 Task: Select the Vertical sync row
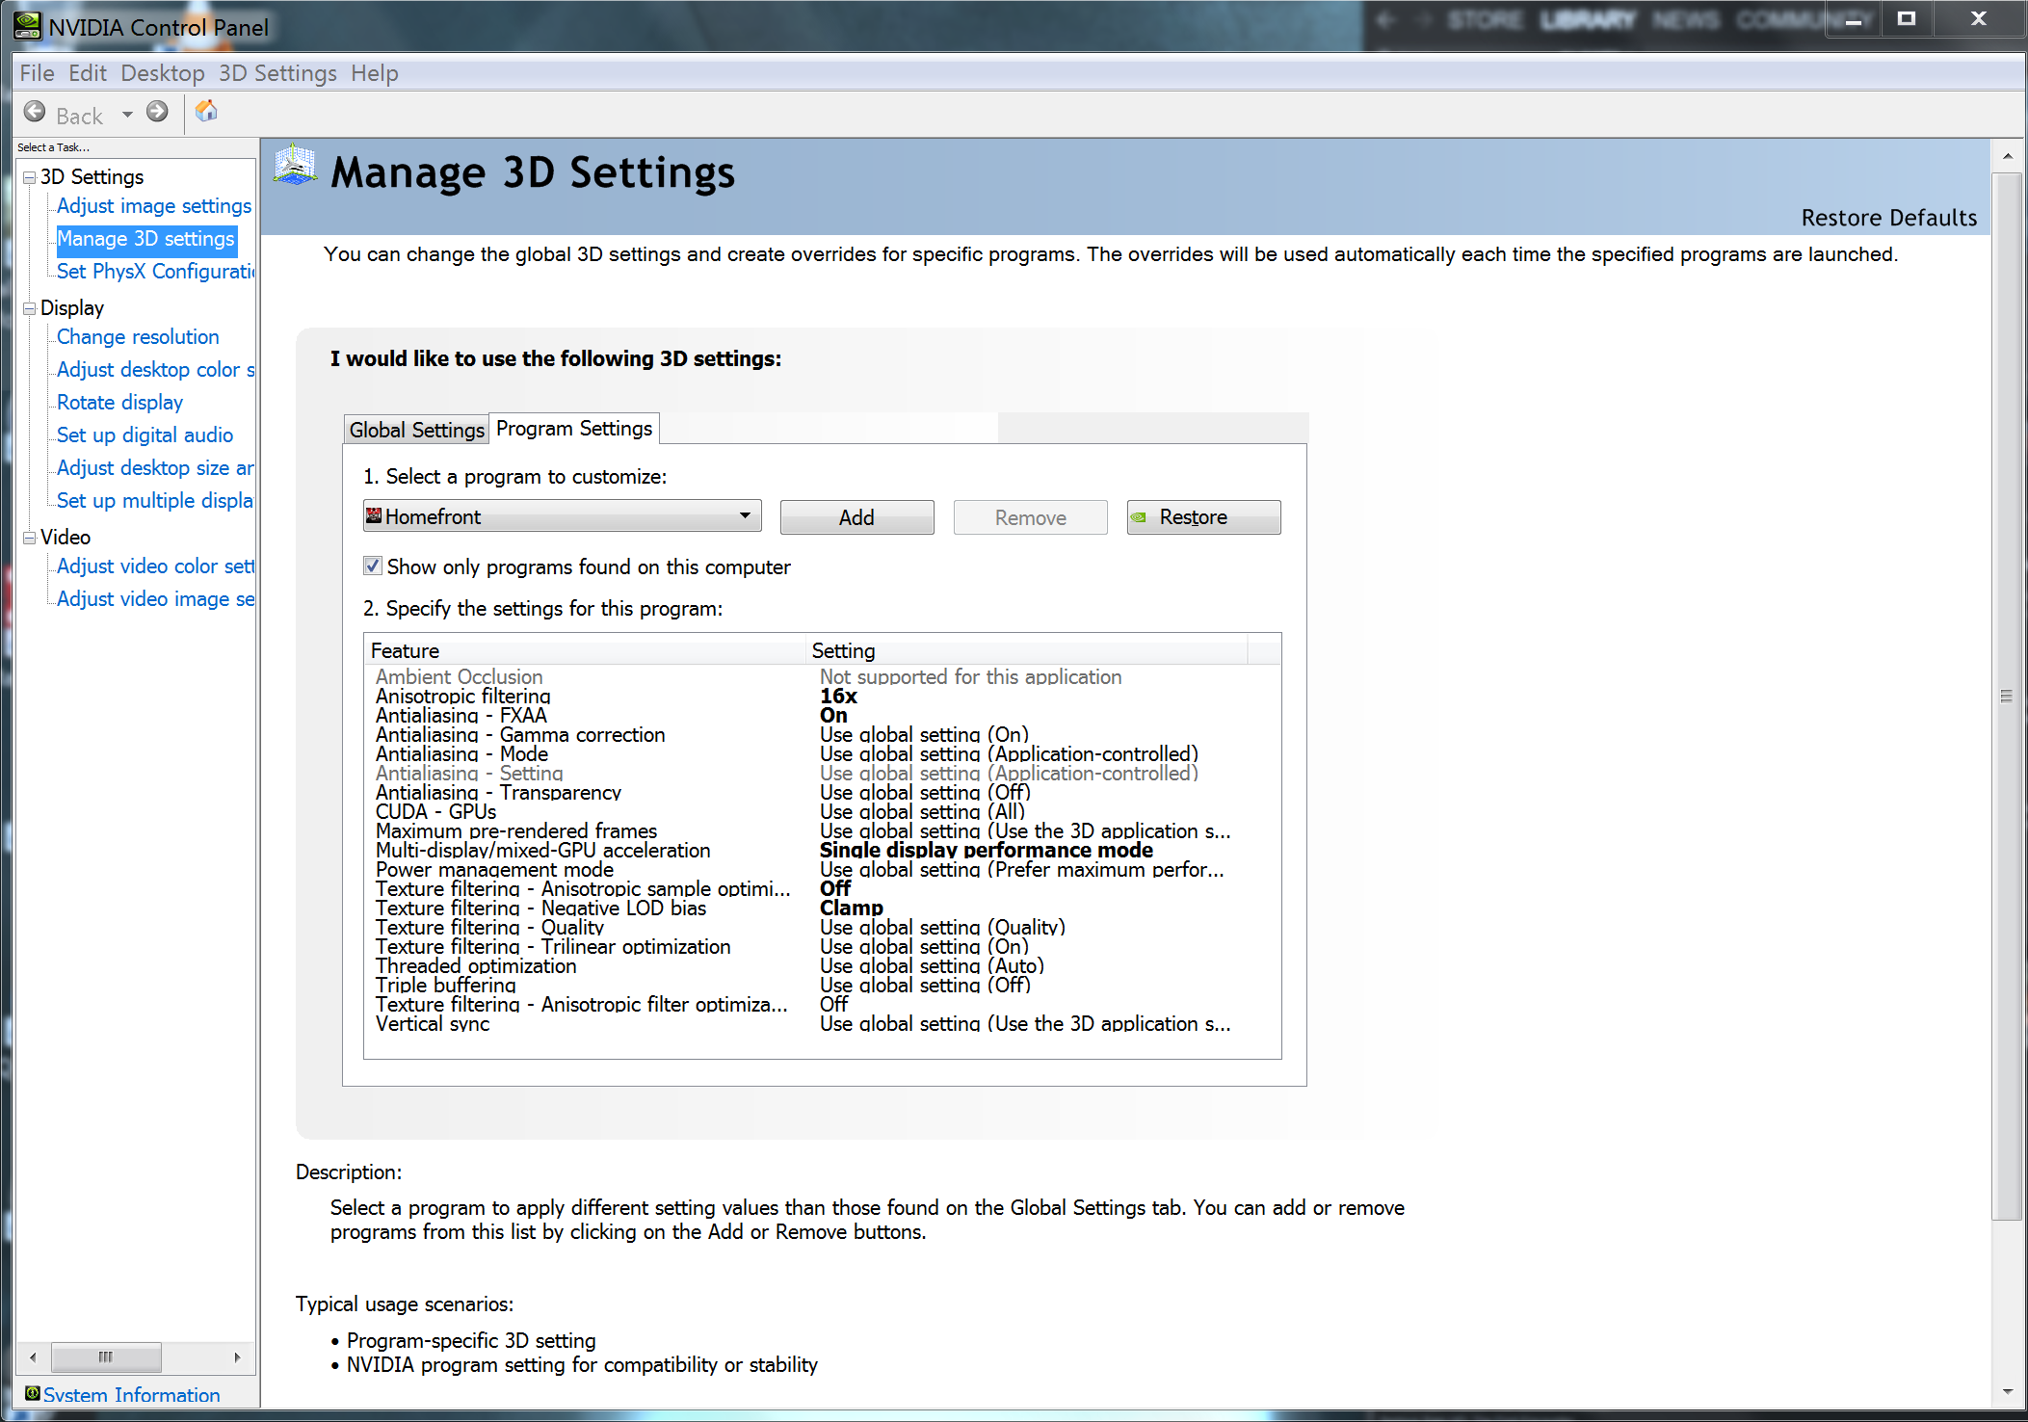(x=822, y=1023)
